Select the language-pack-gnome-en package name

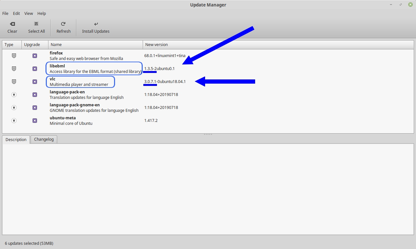[x=75, y=105]
